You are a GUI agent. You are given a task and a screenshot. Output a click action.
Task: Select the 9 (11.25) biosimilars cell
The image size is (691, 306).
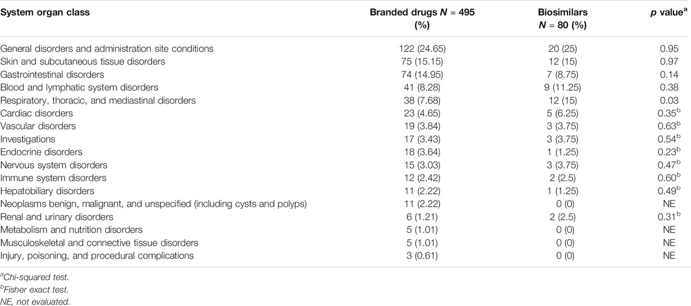[559, 88]
